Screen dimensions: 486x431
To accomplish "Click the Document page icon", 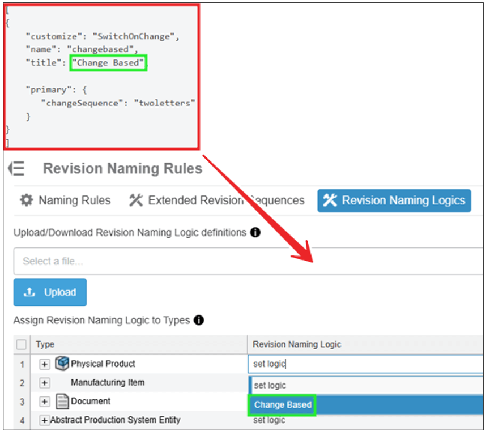I will [62, 402].
